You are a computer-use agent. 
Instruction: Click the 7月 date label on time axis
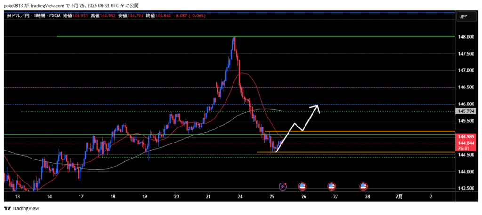pyautogui.click(x=399, y=196)
